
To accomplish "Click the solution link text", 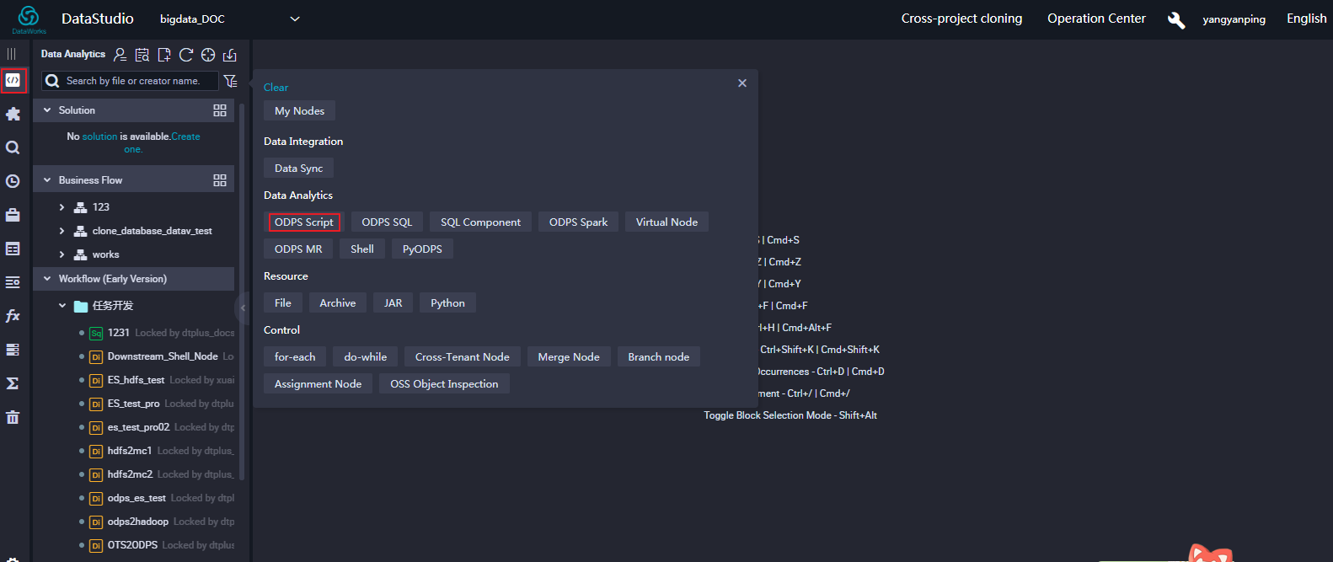I will (x=99, y=136).
